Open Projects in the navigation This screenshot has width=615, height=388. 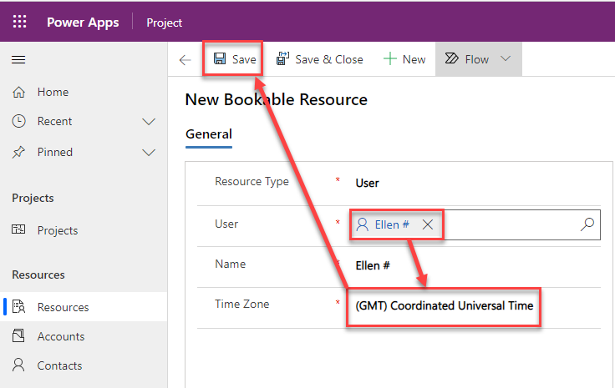coord(57,230)
